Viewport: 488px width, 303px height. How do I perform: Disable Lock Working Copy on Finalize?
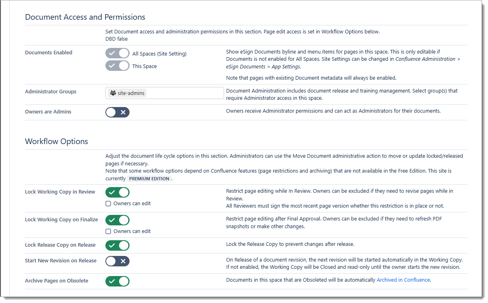[117, 220]
